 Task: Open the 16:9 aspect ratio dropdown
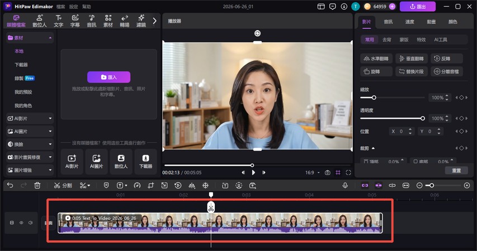coord(313,172)
